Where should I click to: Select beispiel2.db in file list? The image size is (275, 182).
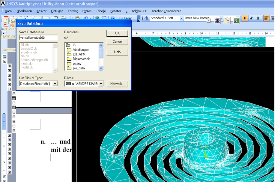click(29, 48)
